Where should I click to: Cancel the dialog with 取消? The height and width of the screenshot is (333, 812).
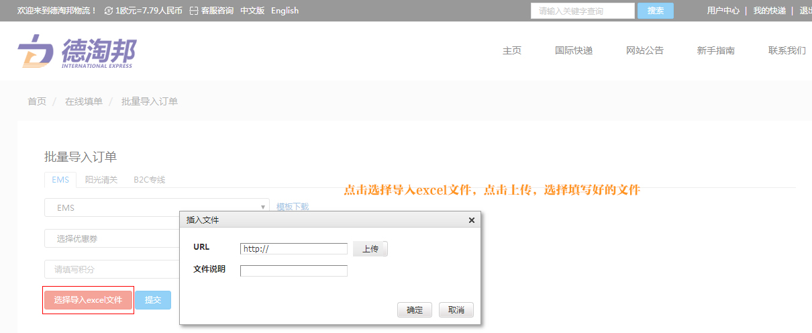[456, 310]
